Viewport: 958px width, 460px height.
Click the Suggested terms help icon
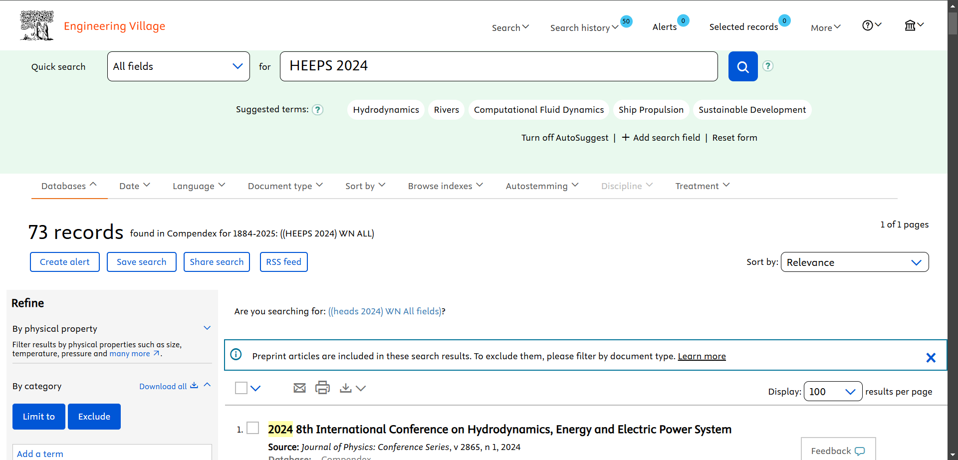click(x=317, y=110)
